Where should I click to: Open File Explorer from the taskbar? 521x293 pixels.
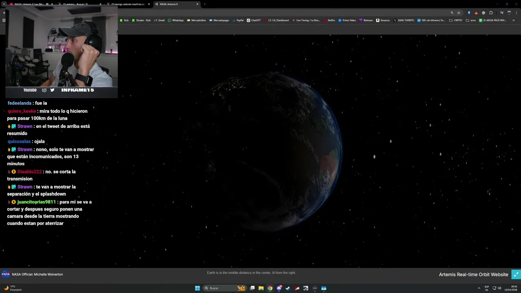[x=261, y=288]
